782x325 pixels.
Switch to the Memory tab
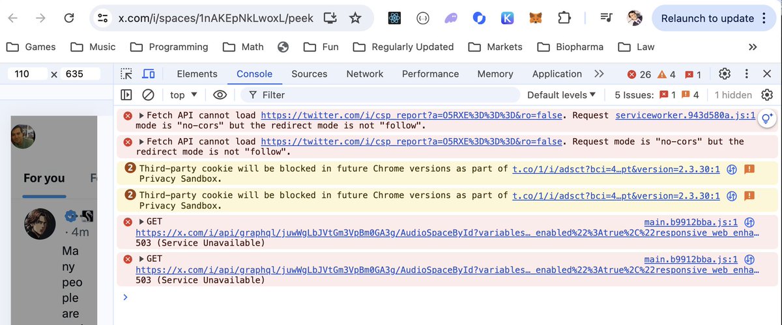[495, 74]
